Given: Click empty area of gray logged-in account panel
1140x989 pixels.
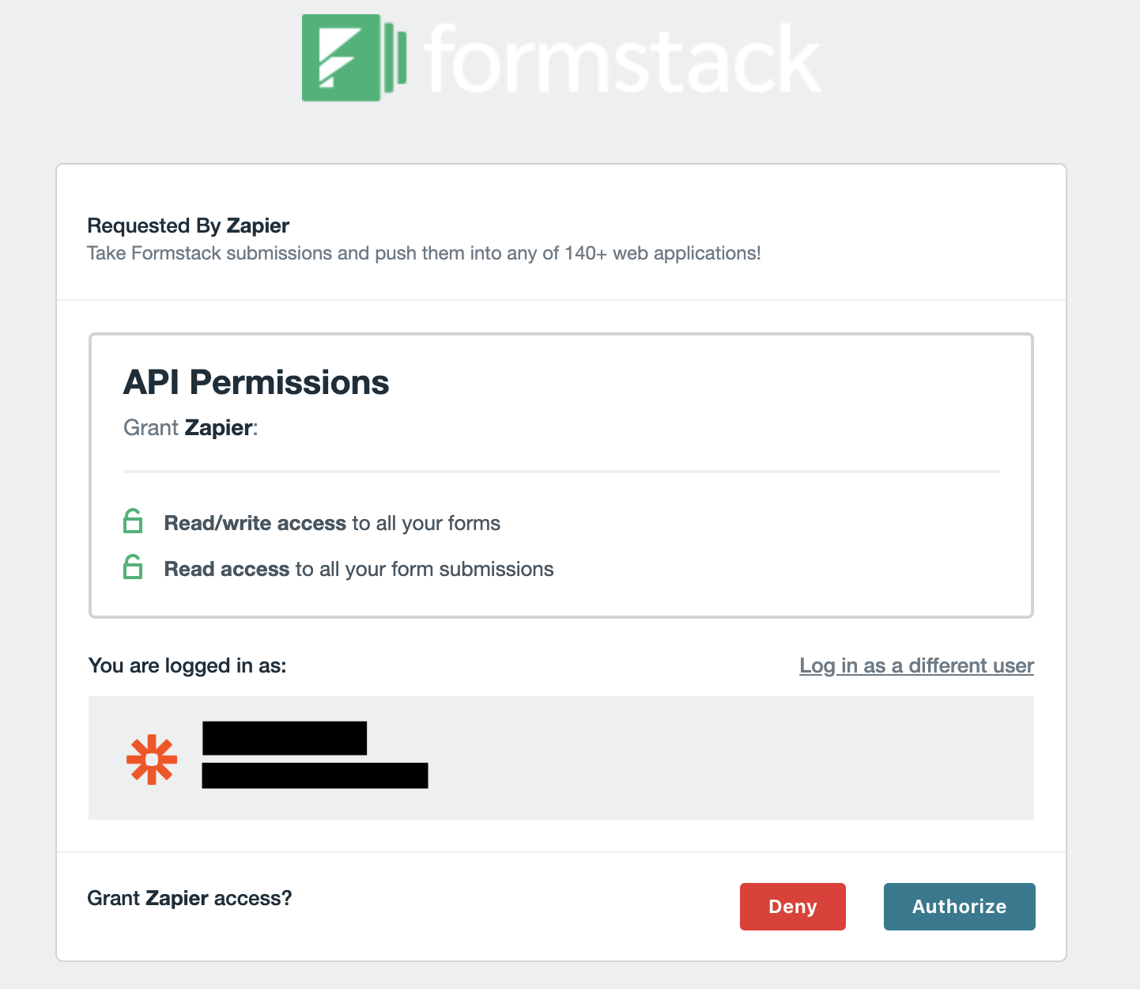Looking at the screenshot, I should click(712, 758).
